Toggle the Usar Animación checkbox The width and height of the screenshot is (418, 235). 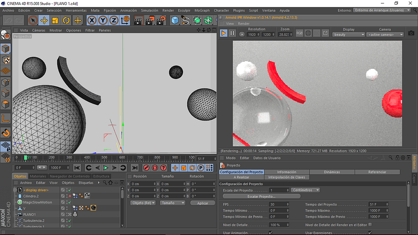(x=271, y=232)
